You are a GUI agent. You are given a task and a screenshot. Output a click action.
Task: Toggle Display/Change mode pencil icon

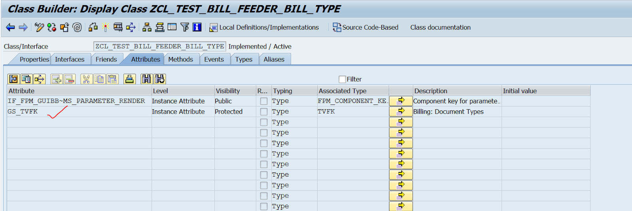click(x=39, y=27)
